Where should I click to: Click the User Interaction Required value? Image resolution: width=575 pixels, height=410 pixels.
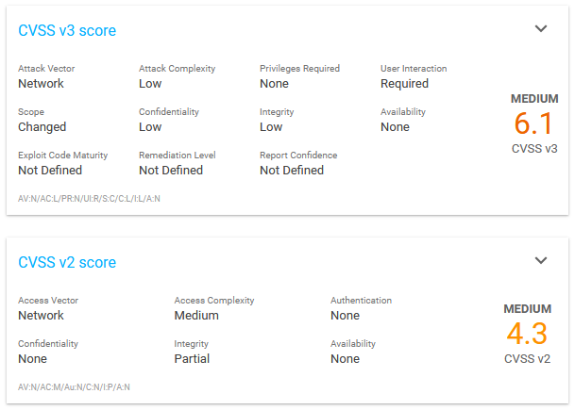coord(404,84)
